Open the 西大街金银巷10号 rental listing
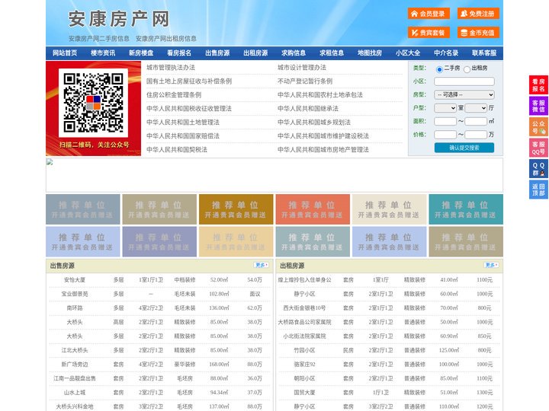This screenshot has height=411, width=549. tap(304, 308)
